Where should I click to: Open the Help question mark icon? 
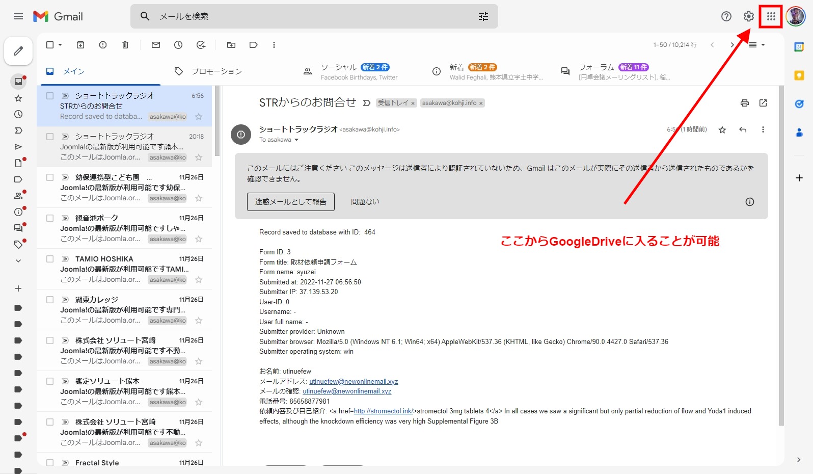pyautogui.click(x=726, y=16)
